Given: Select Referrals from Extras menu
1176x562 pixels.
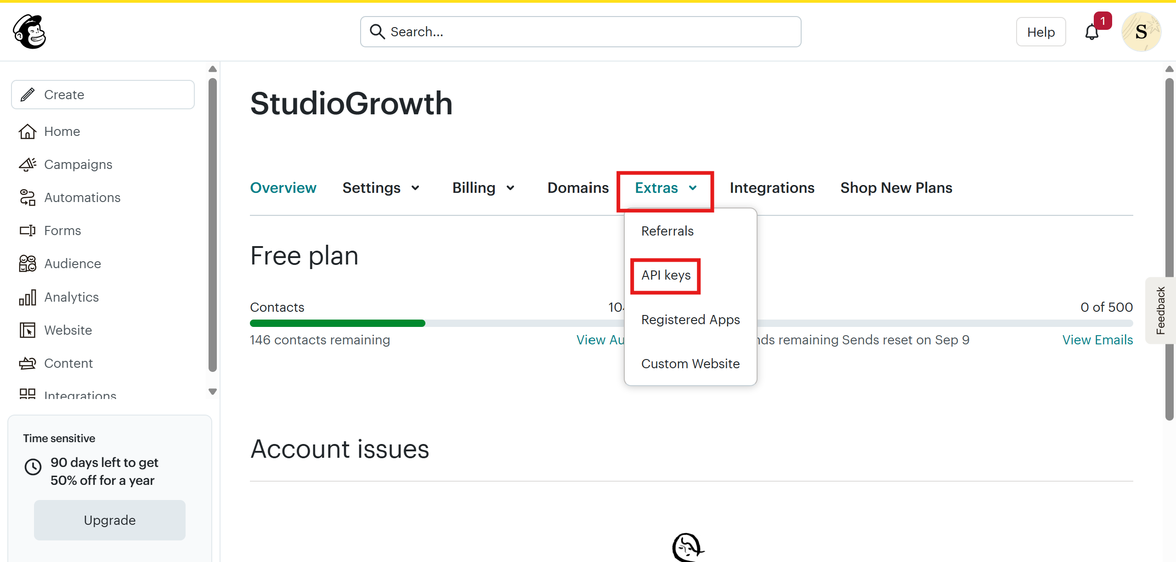Looking at the screenshot, I should coord(667,231).
